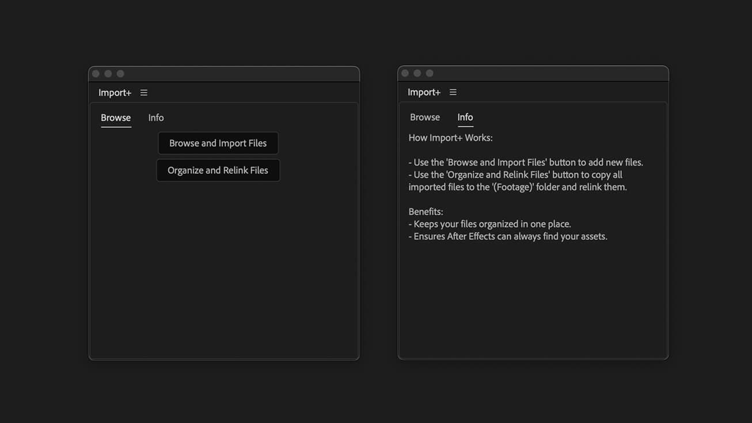
Task: Switch to the Browse tab in the right panel
Action: (x=424, y=117)
